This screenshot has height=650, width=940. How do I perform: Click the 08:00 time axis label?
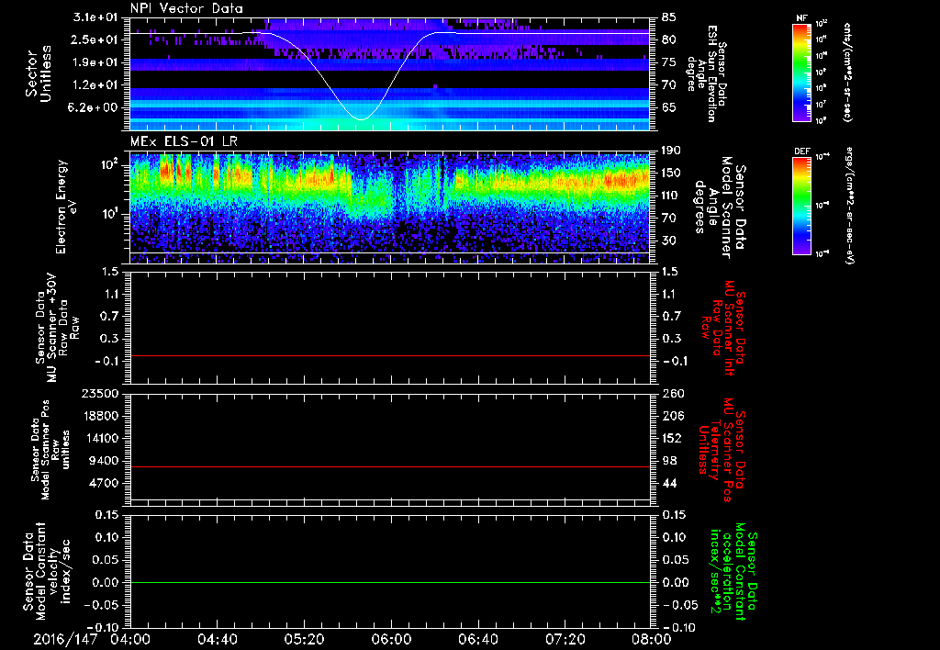[651, 639]
